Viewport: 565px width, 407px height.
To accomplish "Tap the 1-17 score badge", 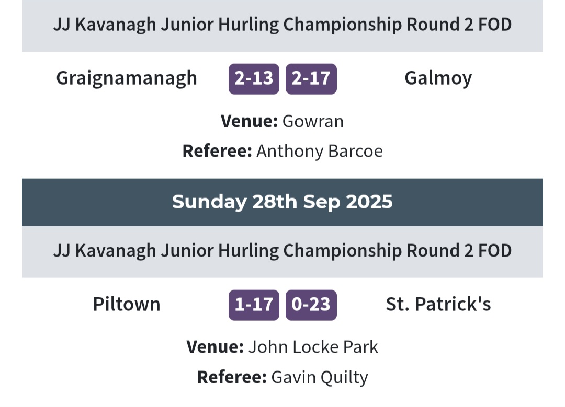I will click(254, 305).
